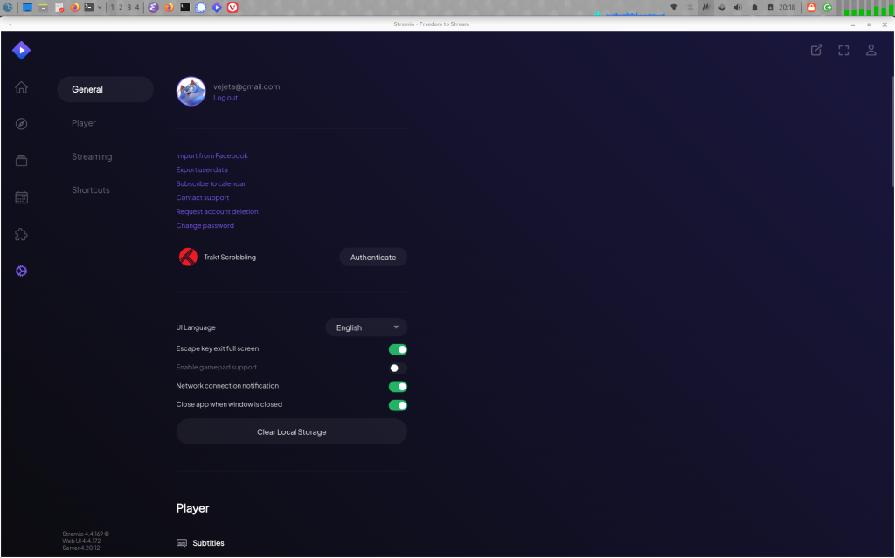This screenshot has height=558, width=895.
Task: Disable Network connection notification switch
Action: (x=398, y=387)
